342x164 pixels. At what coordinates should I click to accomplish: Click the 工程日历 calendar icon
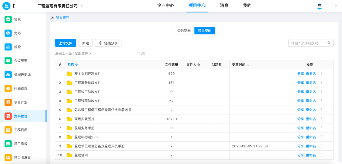(x=8, y=130)
